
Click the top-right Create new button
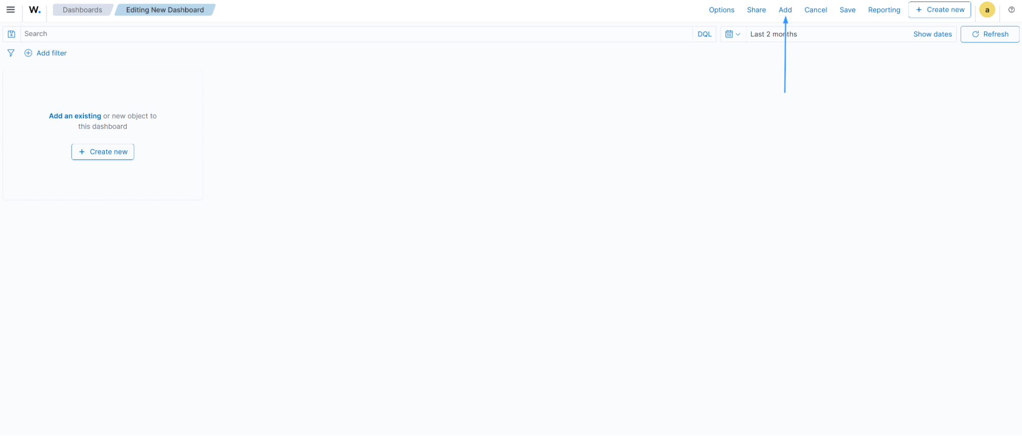point(940,10)
